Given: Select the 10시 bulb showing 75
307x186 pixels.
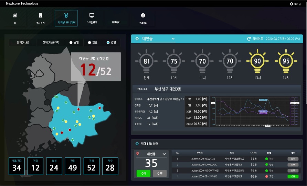Looking at the screenshot, I should click(174, 61).
